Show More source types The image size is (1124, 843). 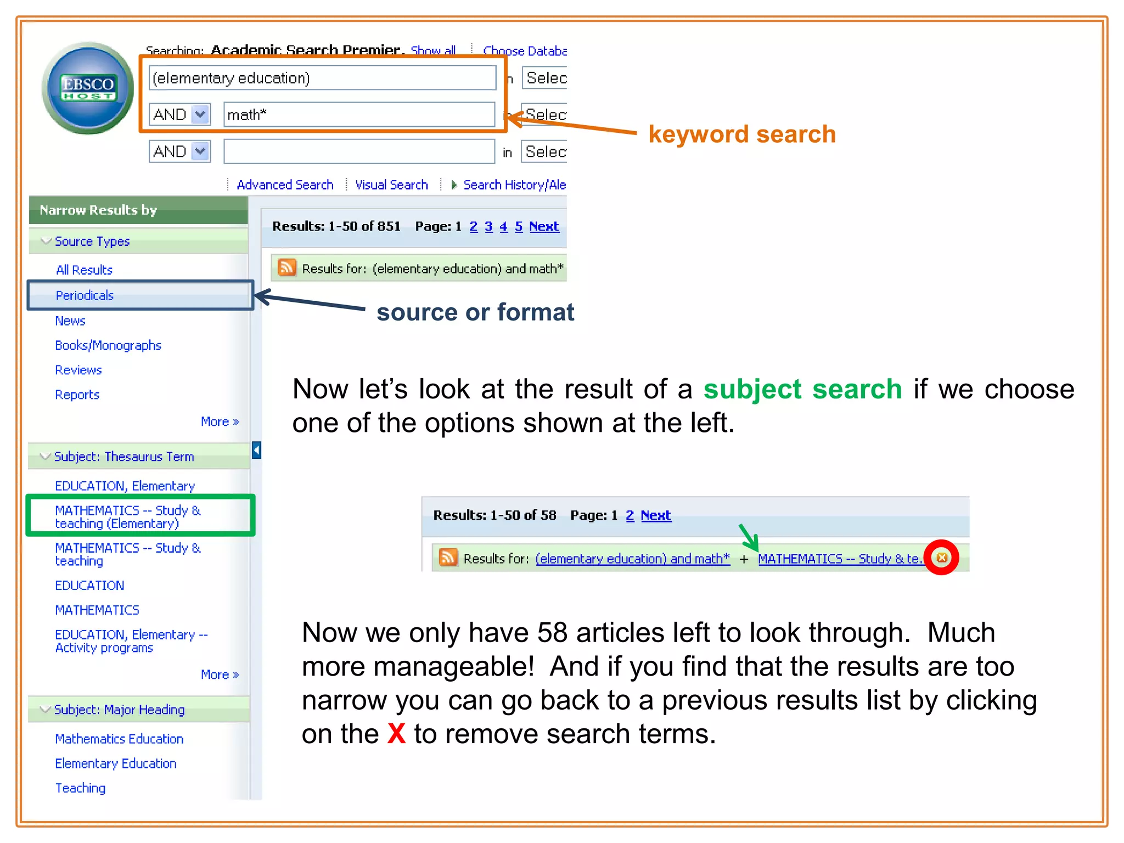(220, 421)
